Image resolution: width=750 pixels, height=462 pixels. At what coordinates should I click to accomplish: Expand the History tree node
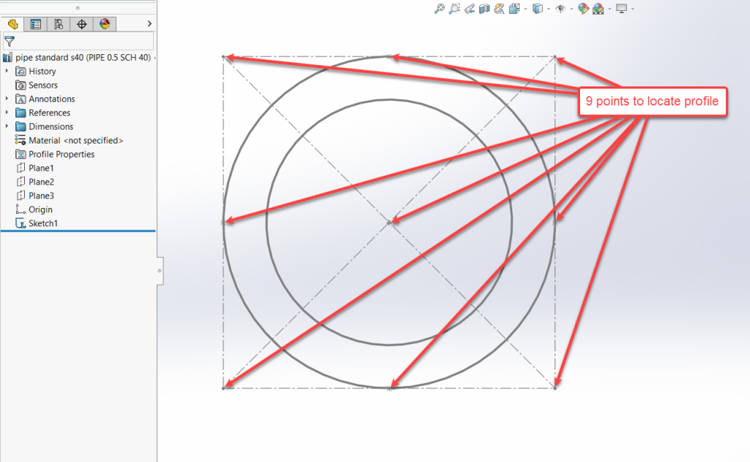(7, 71)
